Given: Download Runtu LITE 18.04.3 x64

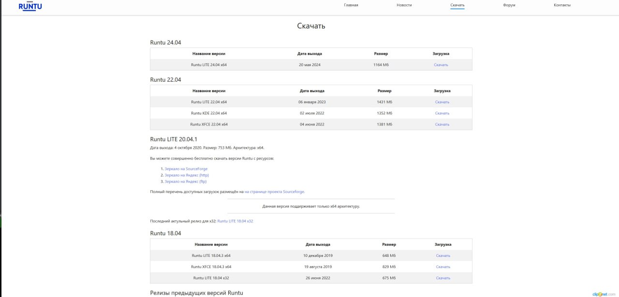Looking at the screenshot, I should click(x=443, y=255).
